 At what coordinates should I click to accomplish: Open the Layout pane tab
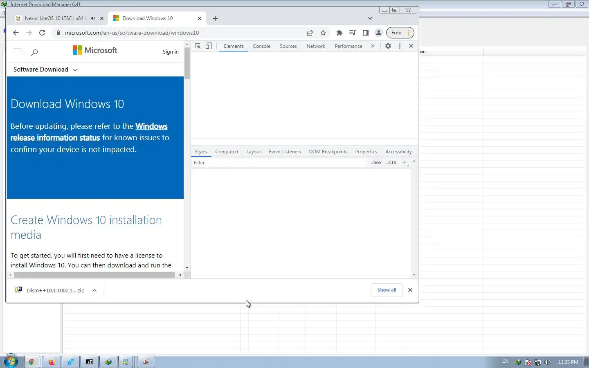(x=254, y=152)
